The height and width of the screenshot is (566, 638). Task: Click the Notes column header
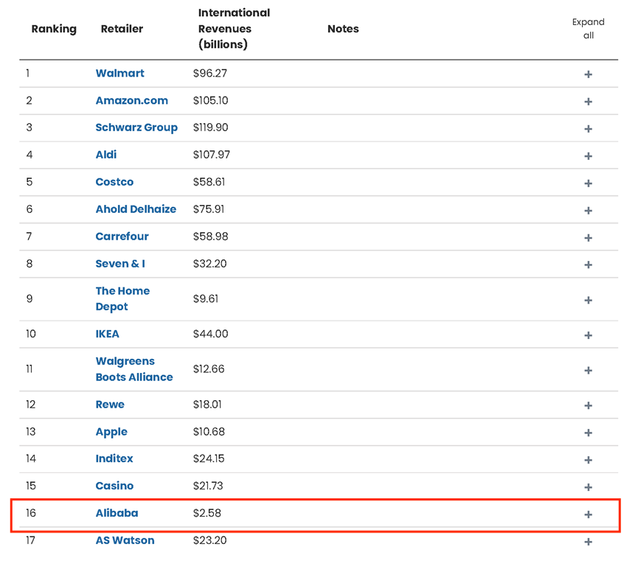click(343, 29)
